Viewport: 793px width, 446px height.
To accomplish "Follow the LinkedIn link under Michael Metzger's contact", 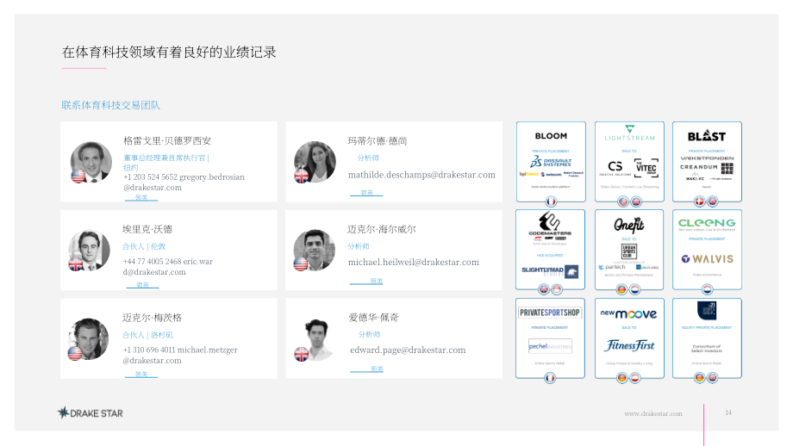I will 141,375.
